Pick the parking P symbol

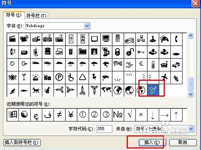(x=59, y=77)
